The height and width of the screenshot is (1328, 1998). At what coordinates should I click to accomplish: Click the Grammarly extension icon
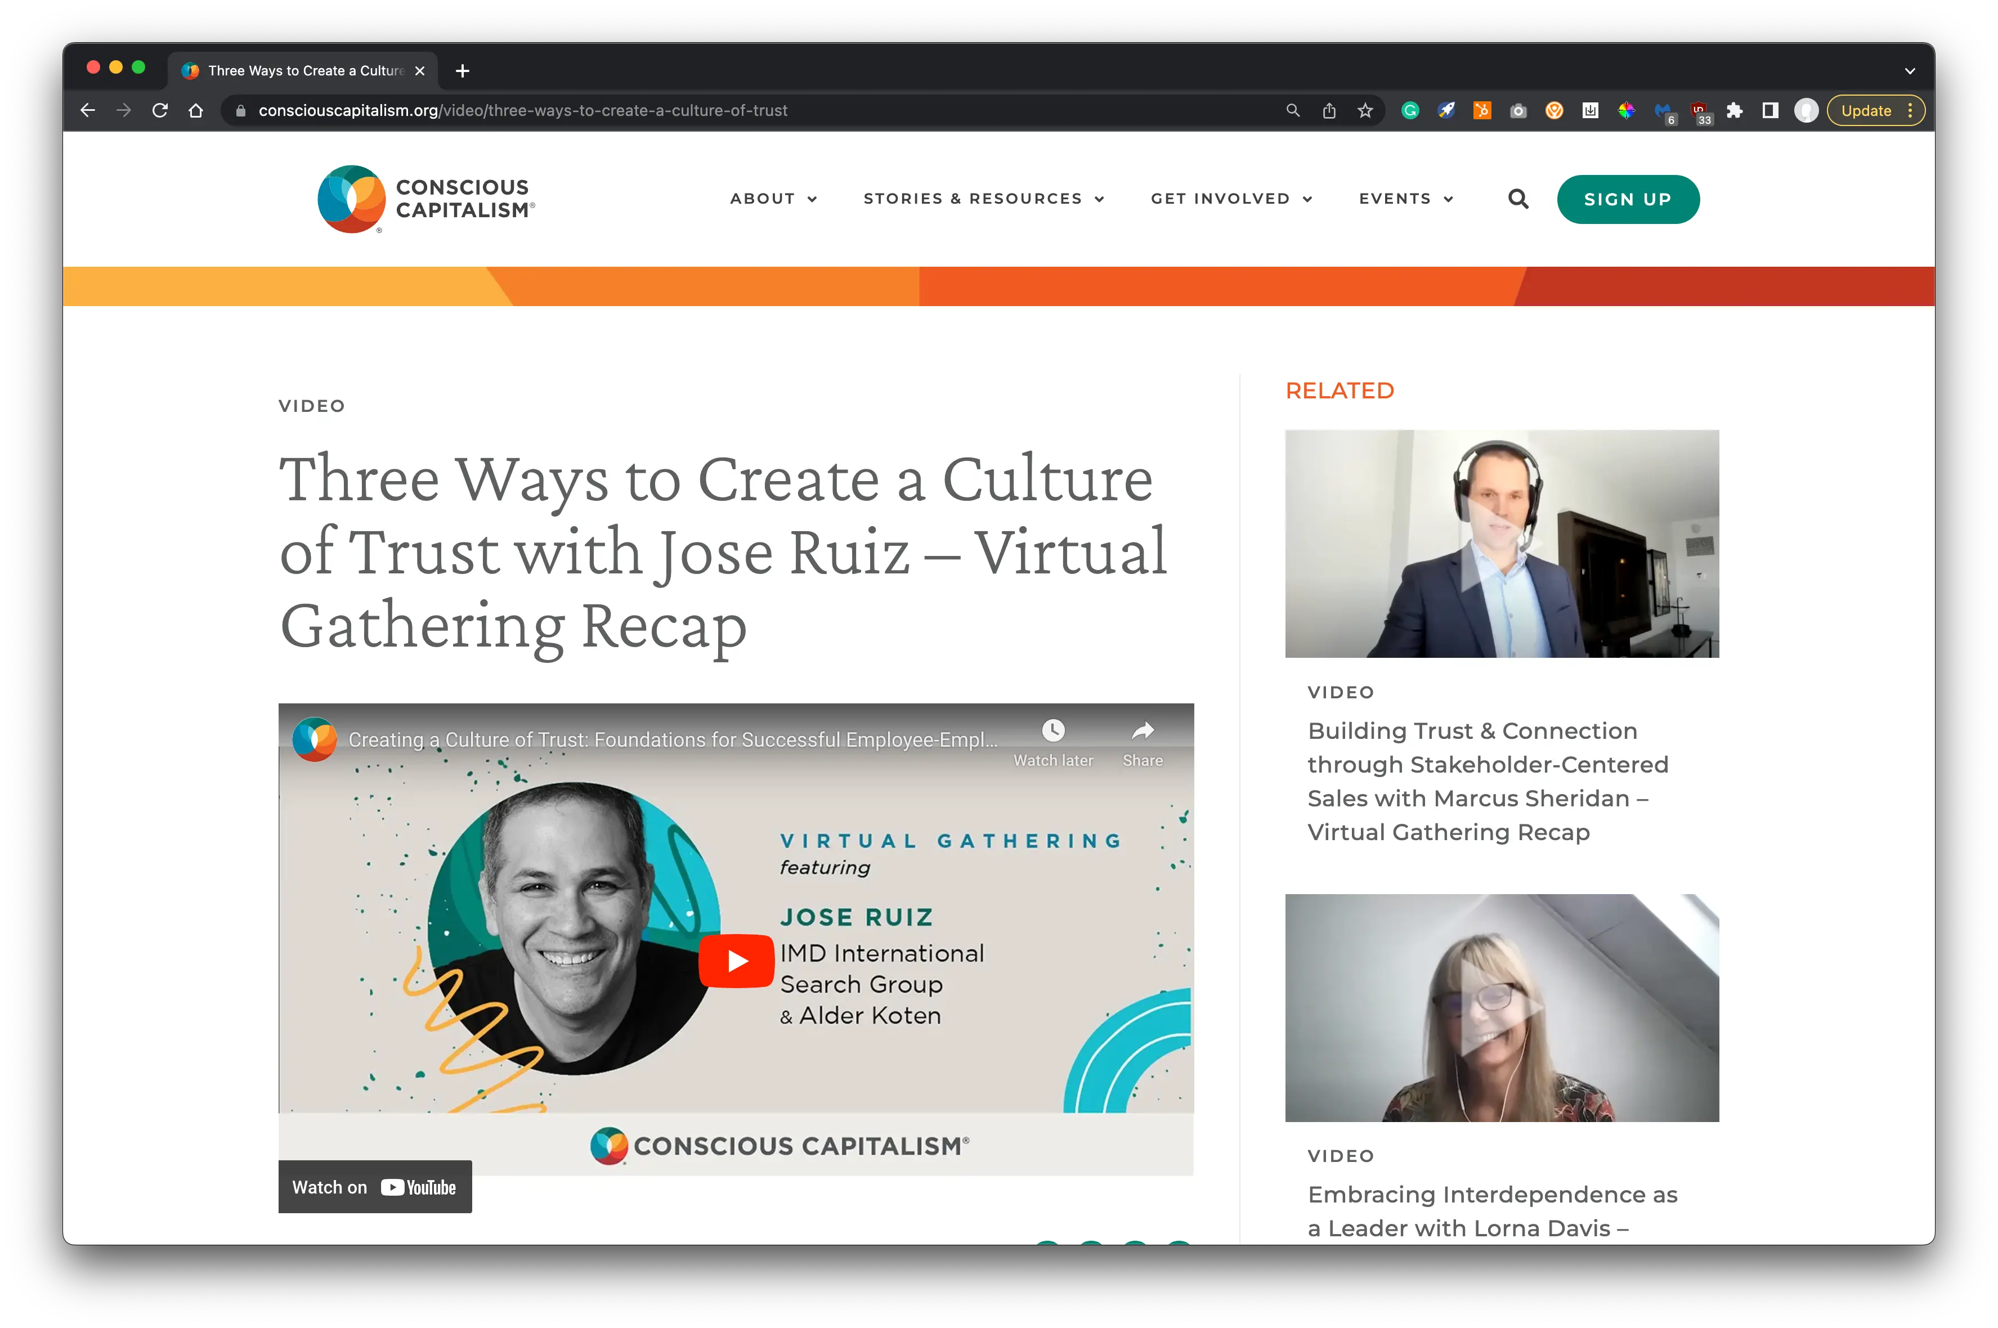1410,110
